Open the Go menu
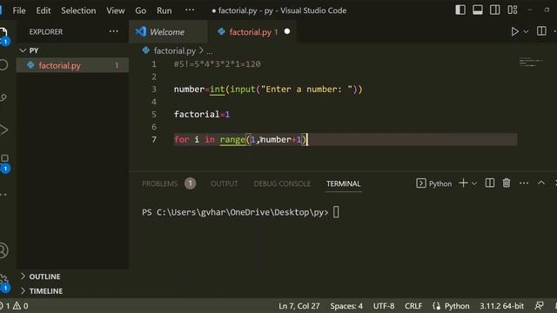 141,10
